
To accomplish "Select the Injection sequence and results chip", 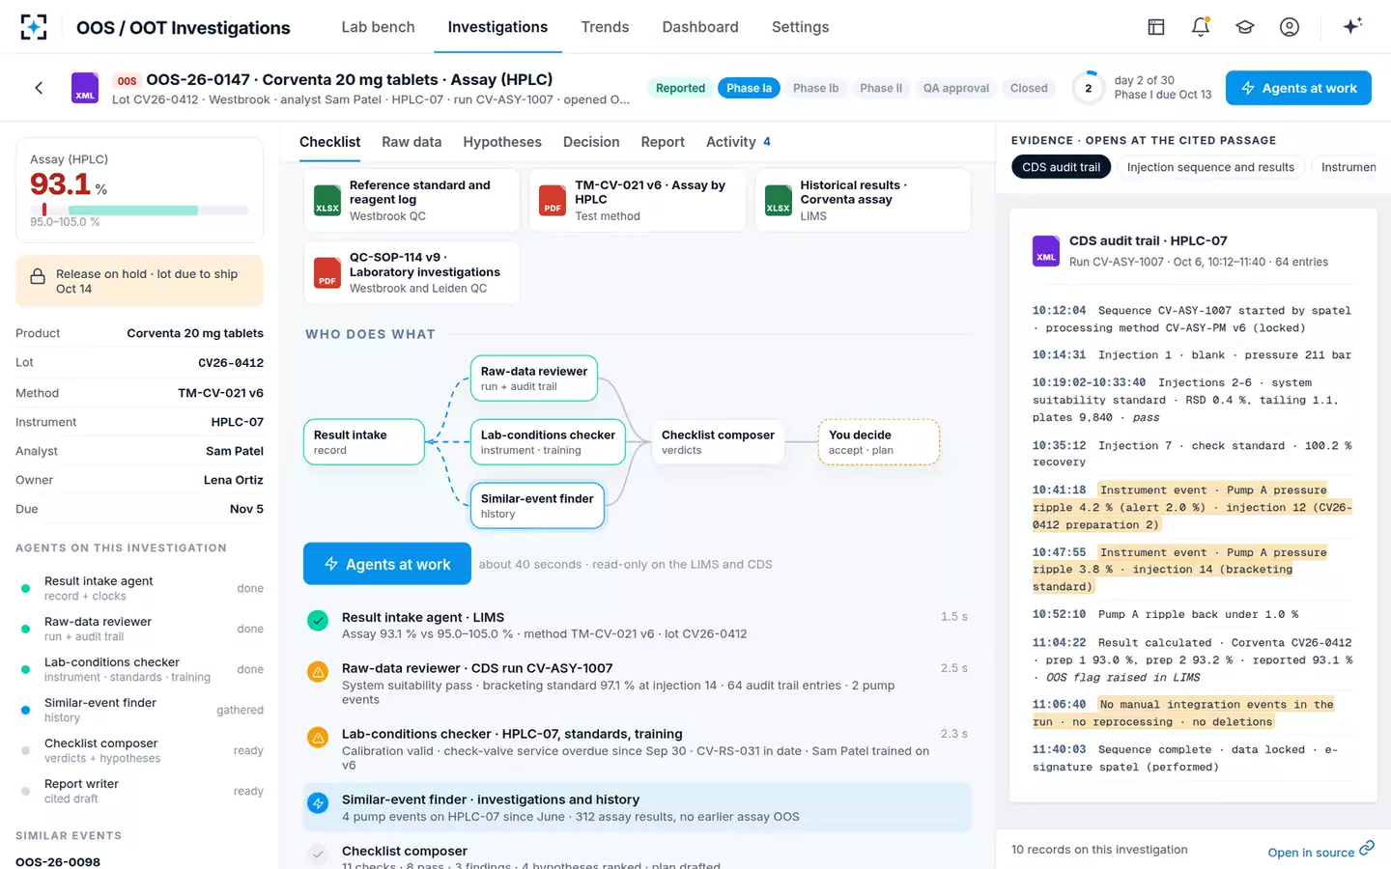I will click(x=1210, y=167).
